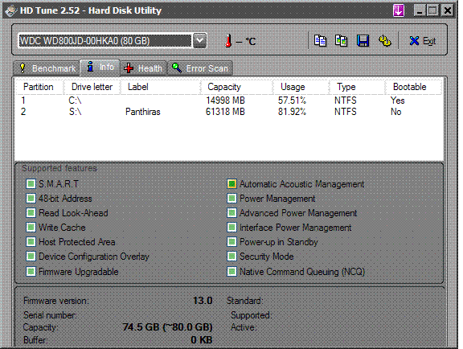Open the Error Scan tab
The height and width of the screenshot is (349, 463).
click(x=200, y=68)
